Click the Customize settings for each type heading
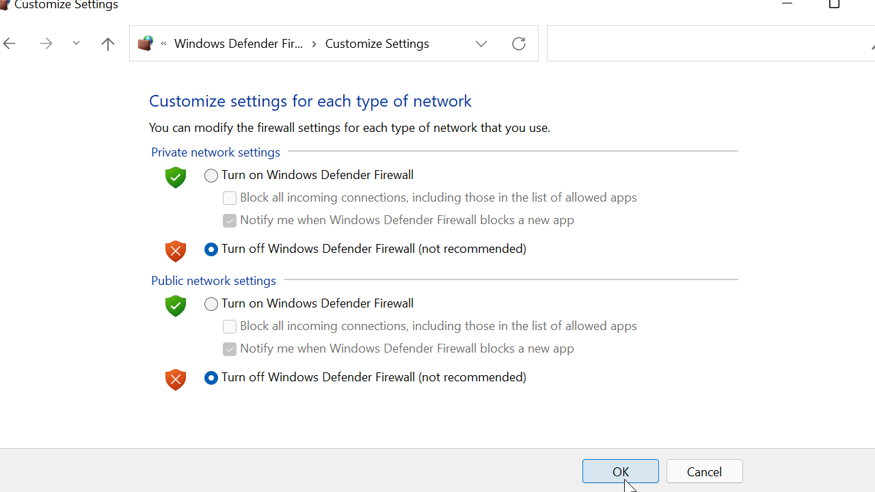This screenshot has width=875, height=492. 310,101
